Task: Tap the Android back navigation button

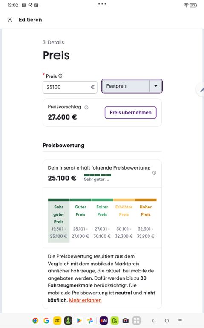Action: point(153,320)
